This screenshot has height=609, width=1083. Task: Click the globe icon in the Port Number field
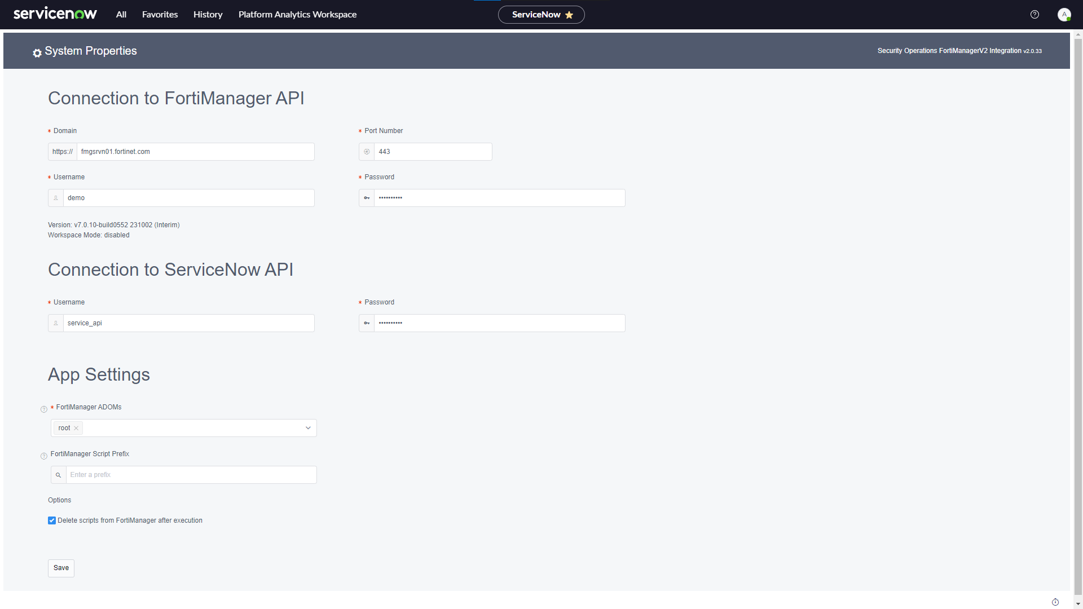(x=367, y=151)
